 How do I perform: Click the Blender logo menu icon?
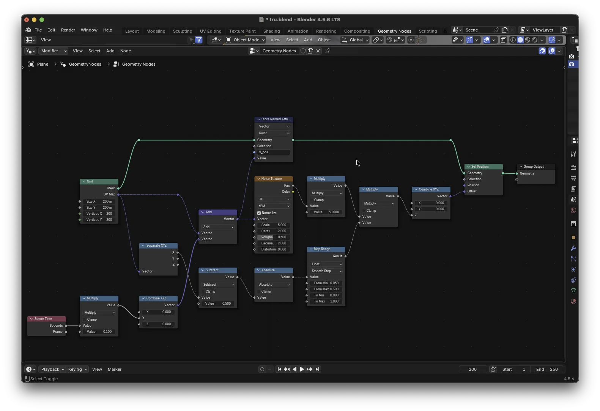click(28, 30)
